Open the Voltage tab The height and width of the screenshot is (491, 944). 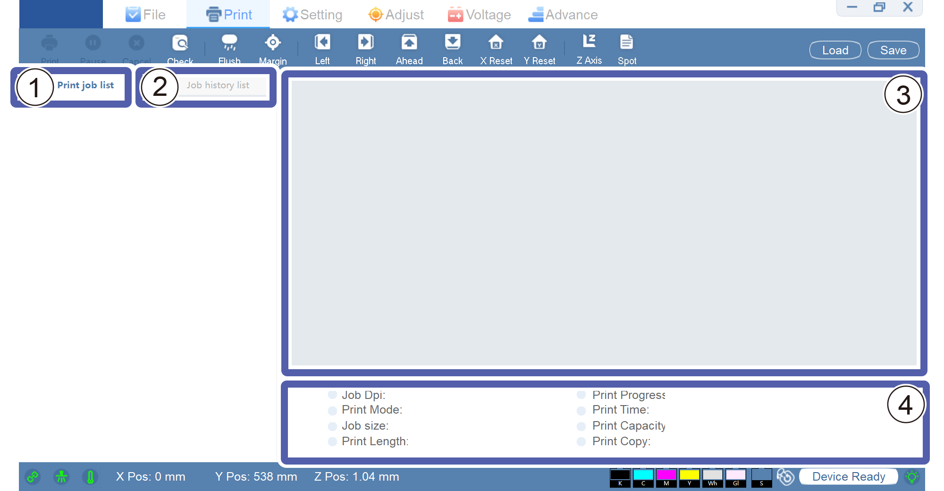[479, 14]
